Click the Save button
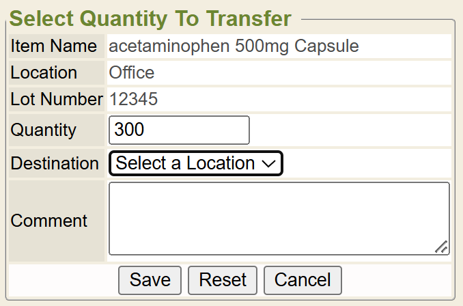 [150, 280]
